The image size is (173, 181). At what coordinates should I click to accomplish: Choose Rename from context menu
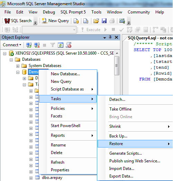[x=68, y=145]
